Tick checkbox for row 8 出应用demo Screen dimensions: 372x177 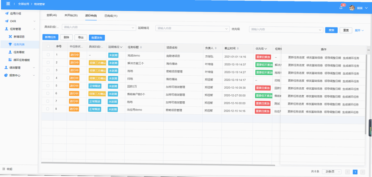click(x=48, y=109)
